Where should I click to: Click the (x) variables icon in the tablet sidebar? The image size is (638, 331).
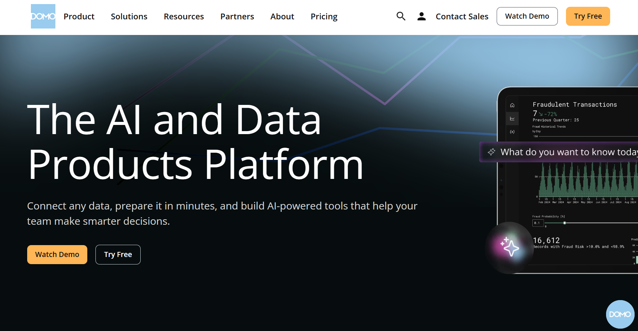[512, 132]
